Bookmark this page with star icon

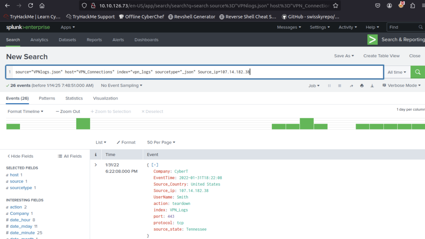click(x=335, y=5)
